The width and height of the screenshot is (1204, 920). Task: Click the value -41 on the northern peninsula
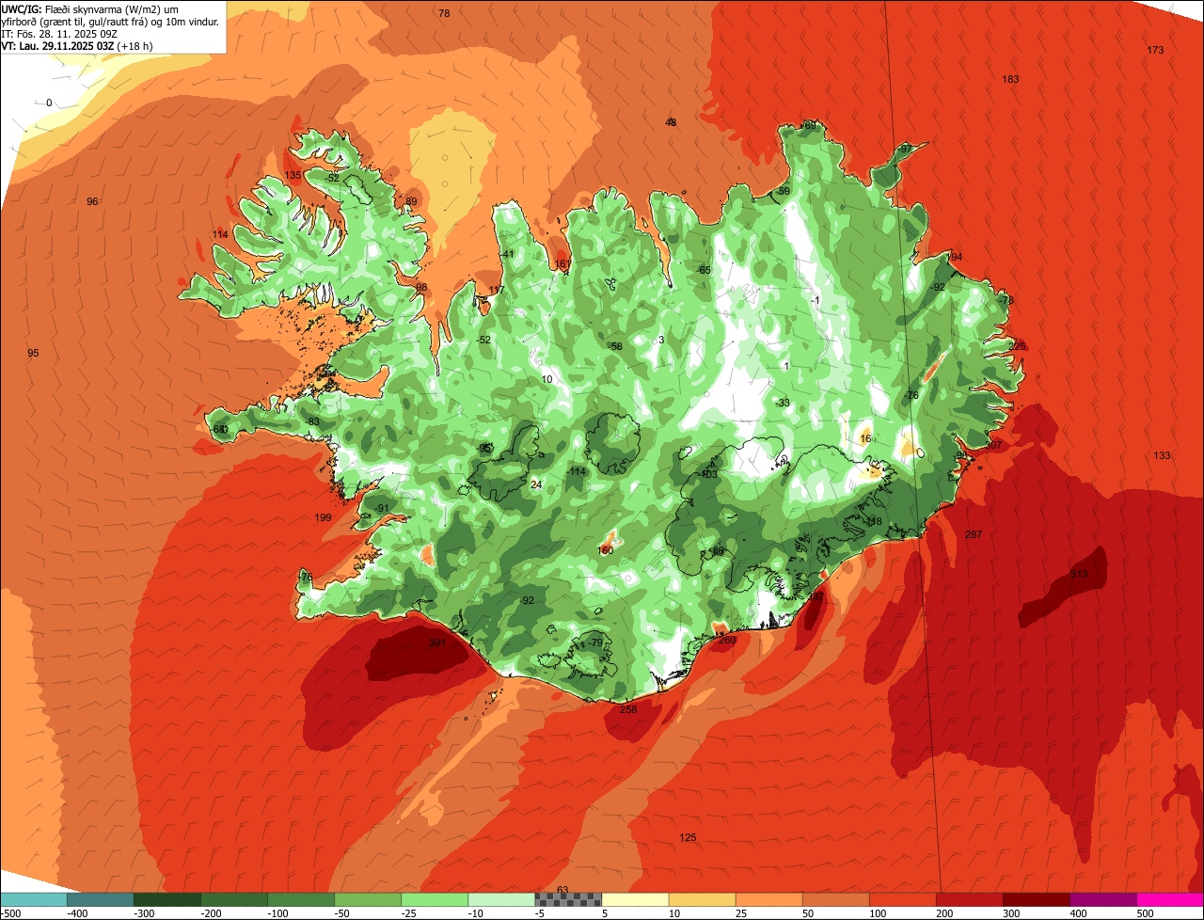(x=507, y=254)
